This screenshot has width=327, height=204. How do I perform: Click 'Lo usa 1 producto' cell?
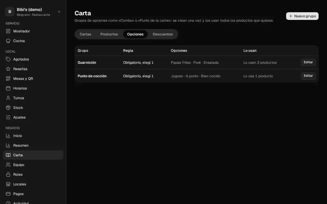pos(258,76)
